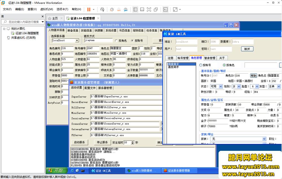Launch Internet Explorer from quick launch
The width and height of the screenshot is (282, 179).
pyautogui.click(x=72, y=171)
